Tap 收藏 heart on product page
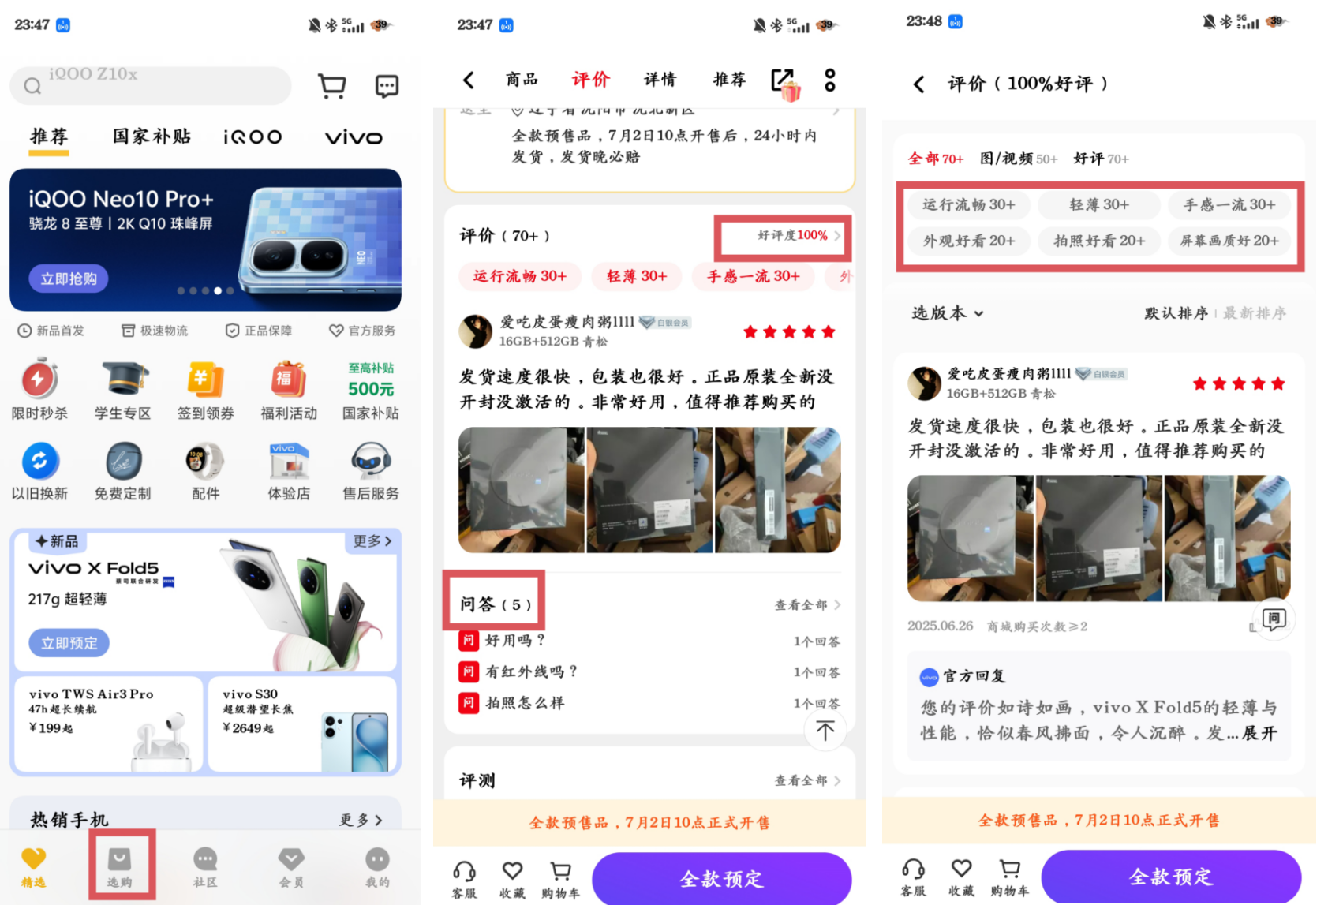Screen dimensions: 1328x905 coord(512,879)
